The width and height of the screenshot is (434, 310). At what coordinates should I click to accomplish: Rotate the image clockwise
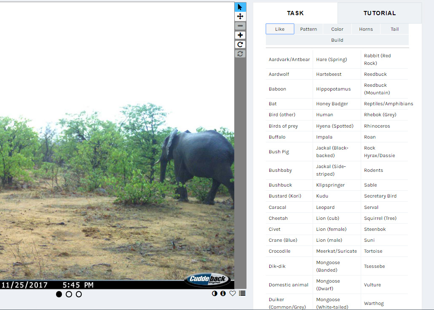240,44
